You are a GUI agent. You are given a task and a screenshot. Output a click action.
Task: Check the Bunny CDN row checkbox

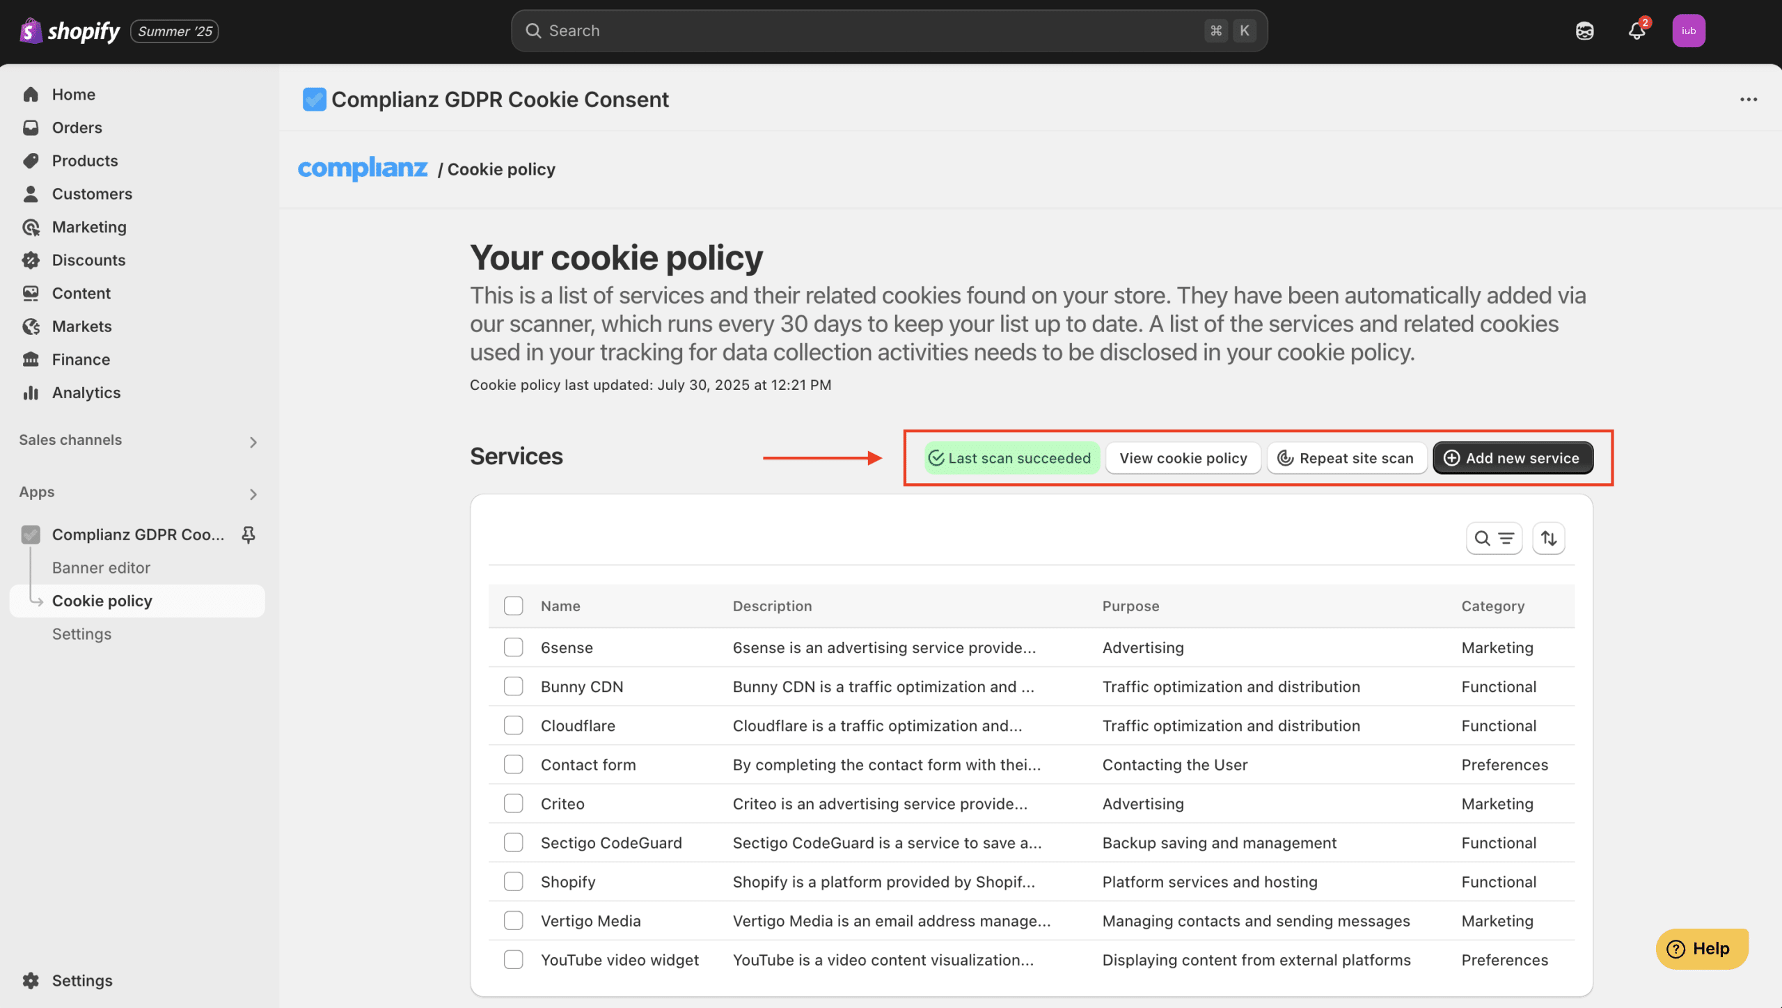[514, 686]
